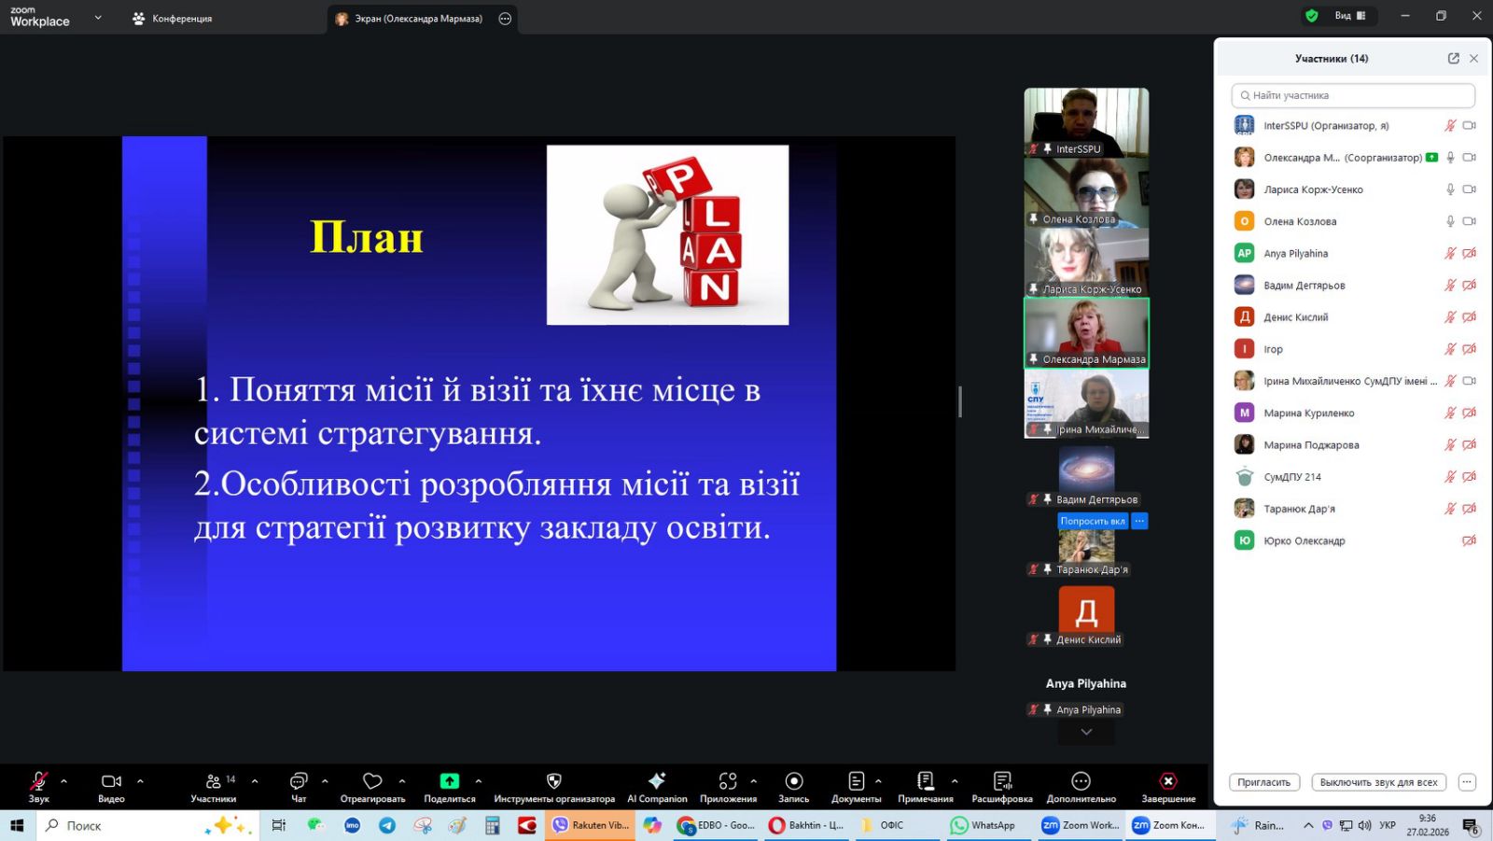Image resolution: width=1493 pixels, height=841 pixels.
Task: Click the Пригласить button
Action: click(x=1263, y=782)
